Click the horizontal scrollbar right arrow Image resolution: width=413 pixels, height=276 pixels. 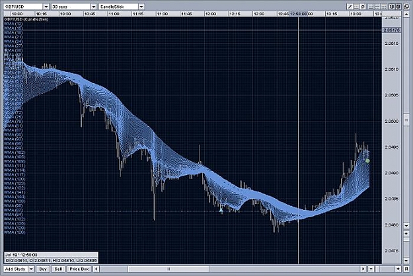(363, 269)
